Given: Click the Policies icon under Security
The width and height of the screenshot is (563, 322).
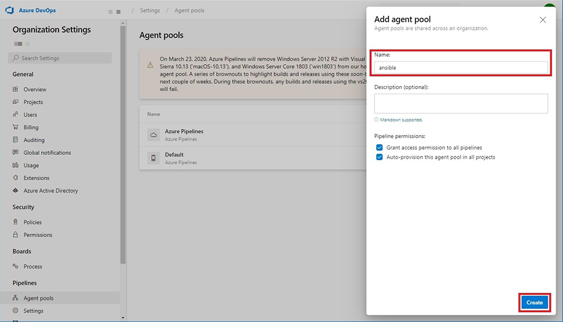Looking at the screenshot, I should click(15, 222).
